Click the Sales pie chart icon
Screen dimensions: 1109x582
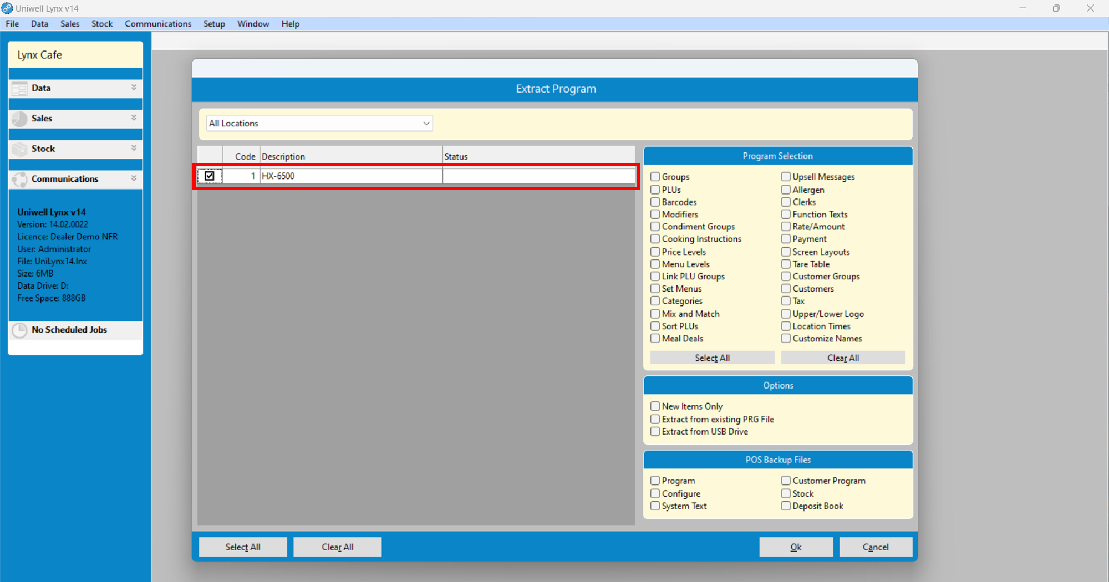tap(19, 118)
